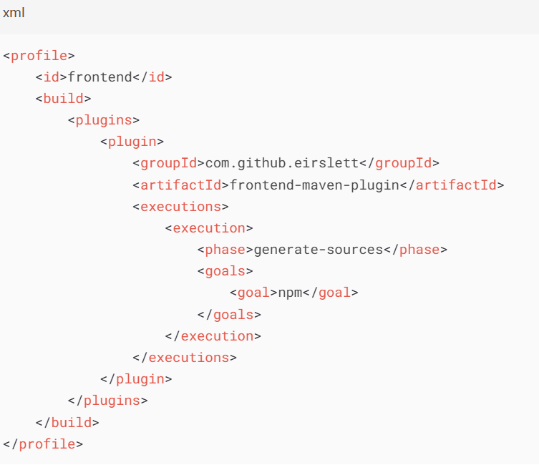Click the opening plugin tag
This screenshot has width=539, height=465.
132,142
